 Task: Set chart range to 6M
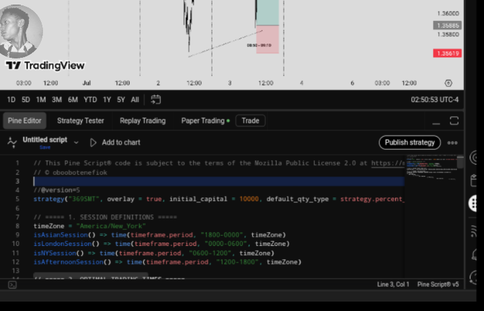pos(73,99)
